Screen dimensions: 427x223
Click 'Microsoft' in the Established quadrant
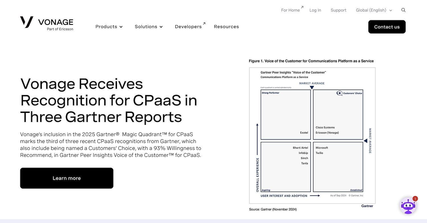click(322, 148)
